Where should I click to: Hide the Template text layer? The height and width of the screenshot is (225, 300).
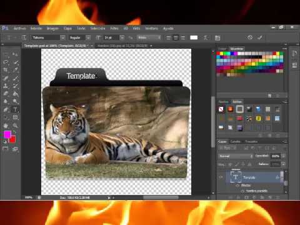[221, 177]
